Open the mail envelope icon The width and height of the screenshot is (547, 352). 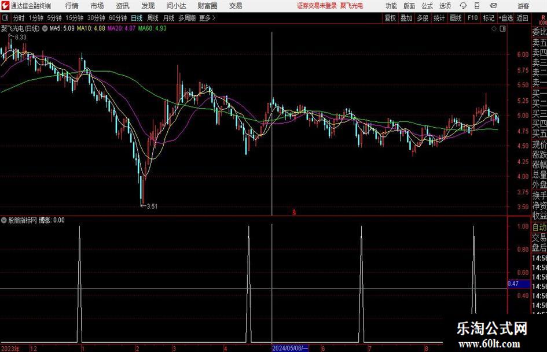tap(493, 6)
